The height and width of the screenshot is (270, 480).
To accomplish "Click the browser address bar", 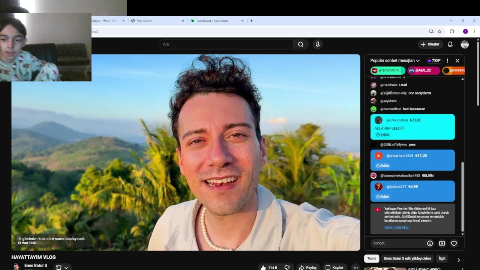I will point(259,31).
